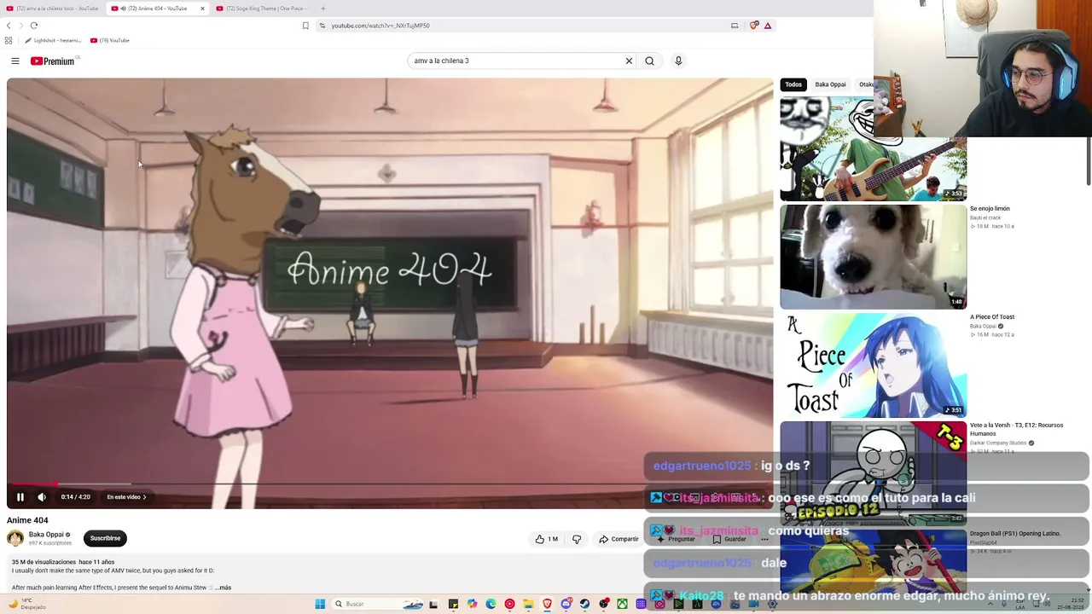
Task: Dislike the Anime 404 video
Action: [x=577, y=539]
